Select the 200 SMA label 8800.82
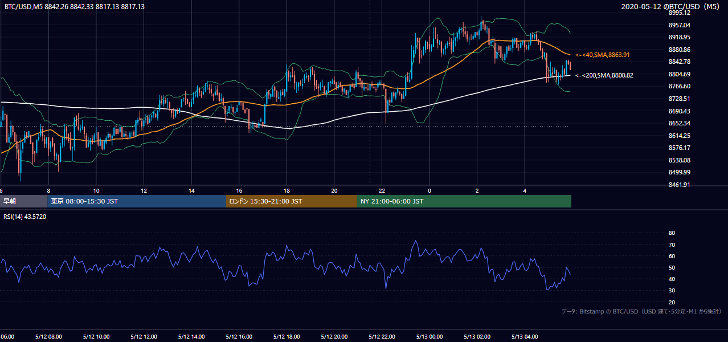This screenshot has width=728, height=342. click(604, 75)
